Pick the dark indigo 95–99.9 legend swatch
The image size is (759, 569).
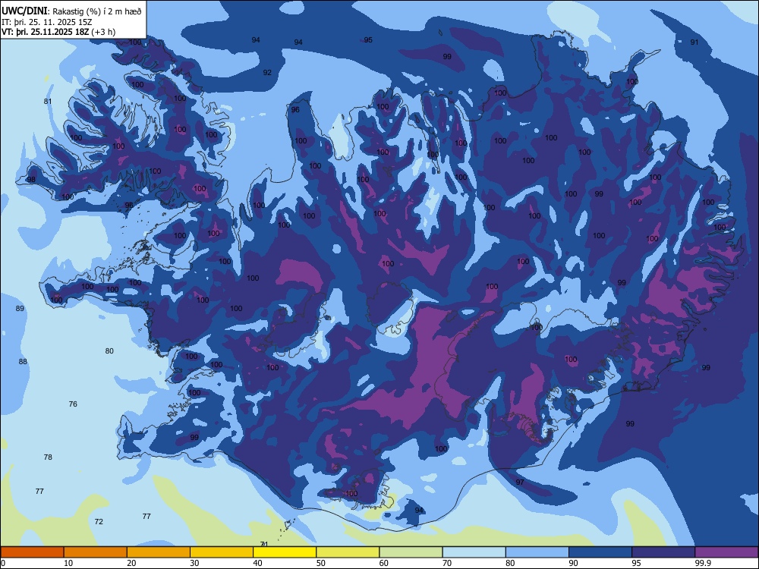(663, 552)
